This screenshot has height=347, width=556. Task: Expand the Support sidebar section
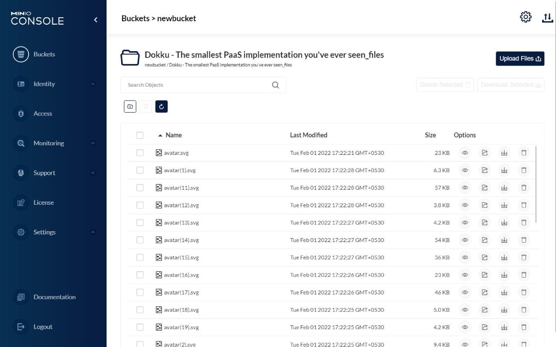[44, 173]
